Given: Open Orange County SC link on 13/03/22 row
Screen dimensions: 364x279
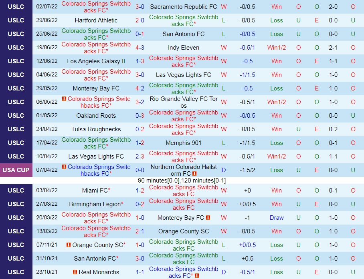Looking at the screenshot, I should (183, 231).
